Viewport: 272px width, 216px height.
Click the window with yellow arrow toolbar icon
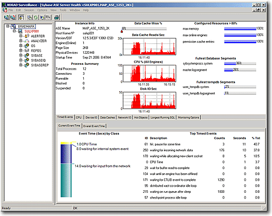pos(21,17)
